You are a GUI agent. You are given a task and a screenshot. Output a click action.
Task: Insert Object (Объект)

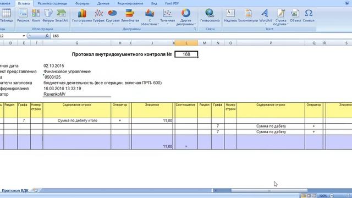click(295, 15)
